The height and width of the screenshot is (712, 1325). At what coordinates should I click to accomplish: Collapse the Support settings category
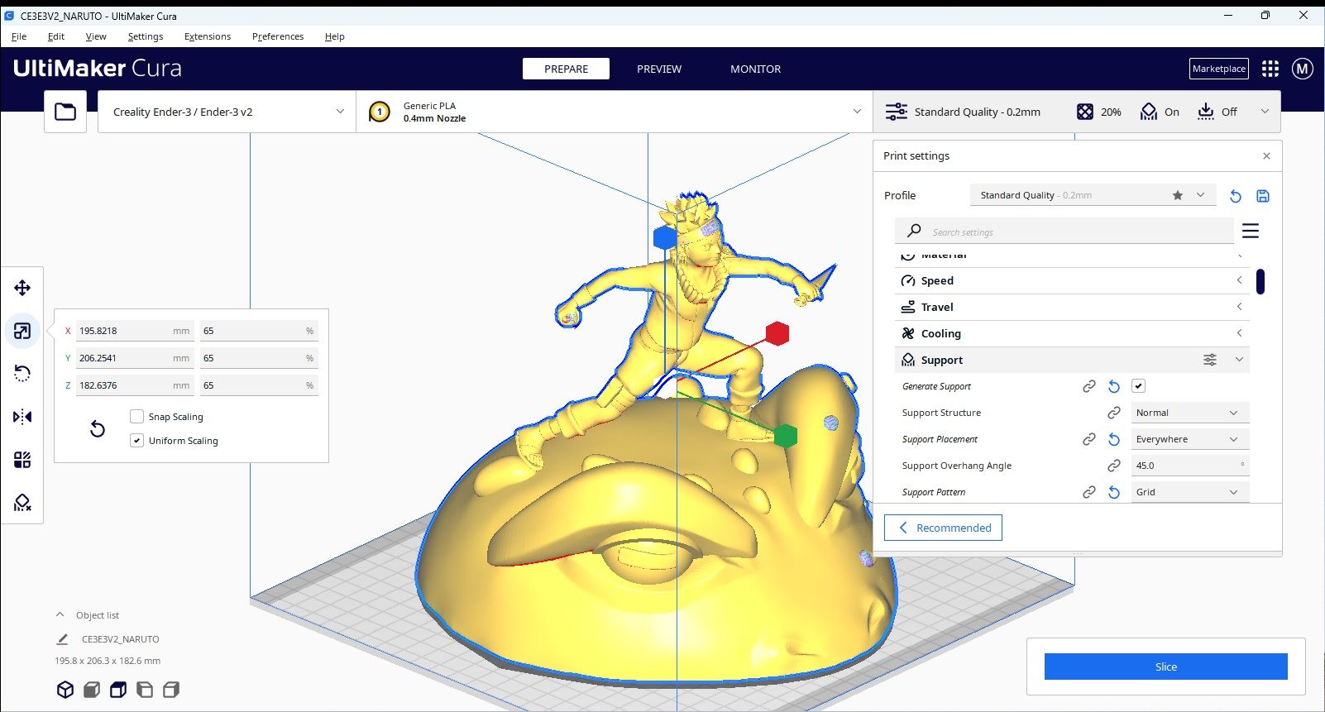click(1239, 360)
